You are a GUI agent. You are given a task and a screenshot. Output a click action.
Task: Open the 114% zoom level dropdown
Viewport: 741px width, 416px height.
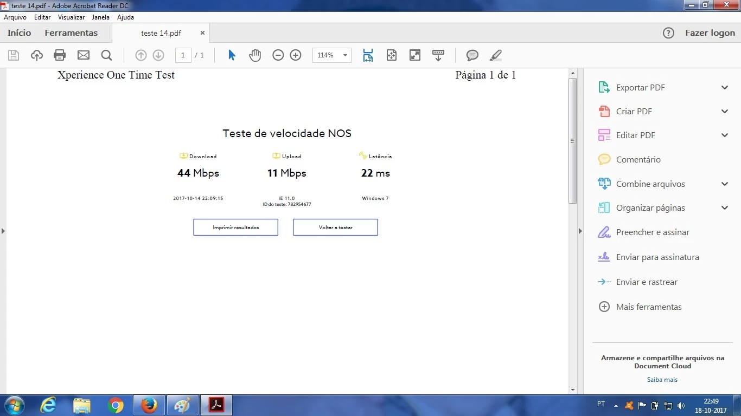coord(344,55)
